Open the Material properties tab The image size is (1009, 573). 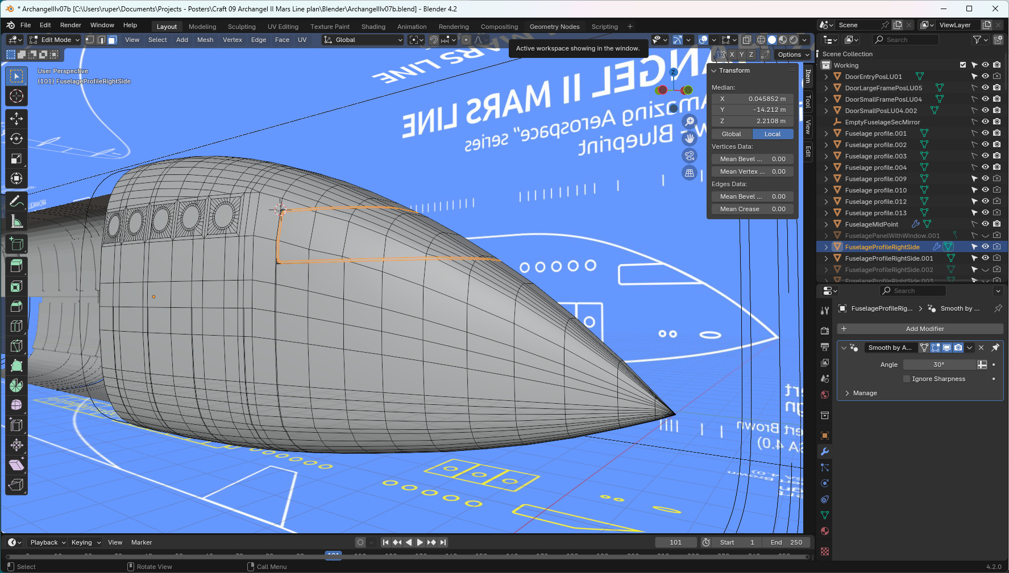pos(825,531)
